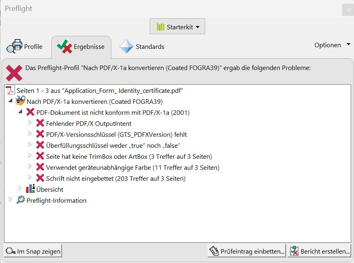Switch to the Profile tab
This screenshot has height=263, width=354.
click(x=24, y=46)
